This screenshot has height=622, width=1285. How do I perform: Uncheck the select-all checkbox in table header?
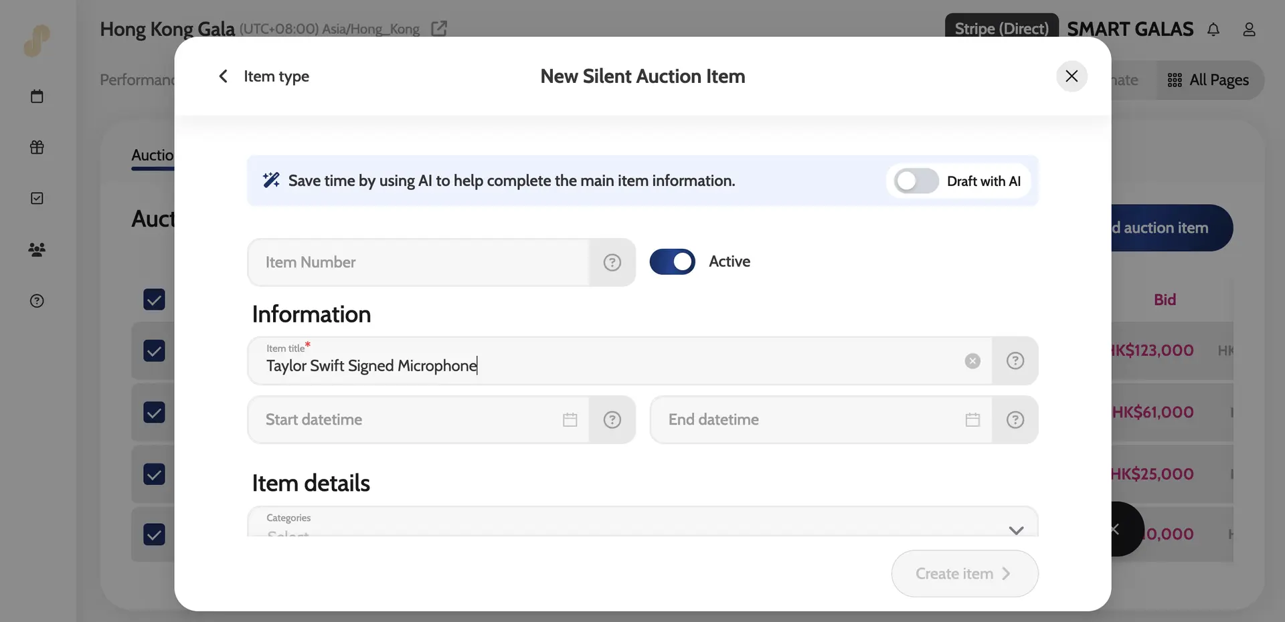[x=154, y=300]
